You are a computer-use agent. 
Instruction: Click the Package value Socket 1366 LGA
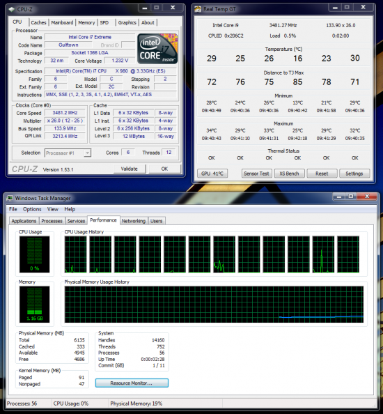[90, 53]
